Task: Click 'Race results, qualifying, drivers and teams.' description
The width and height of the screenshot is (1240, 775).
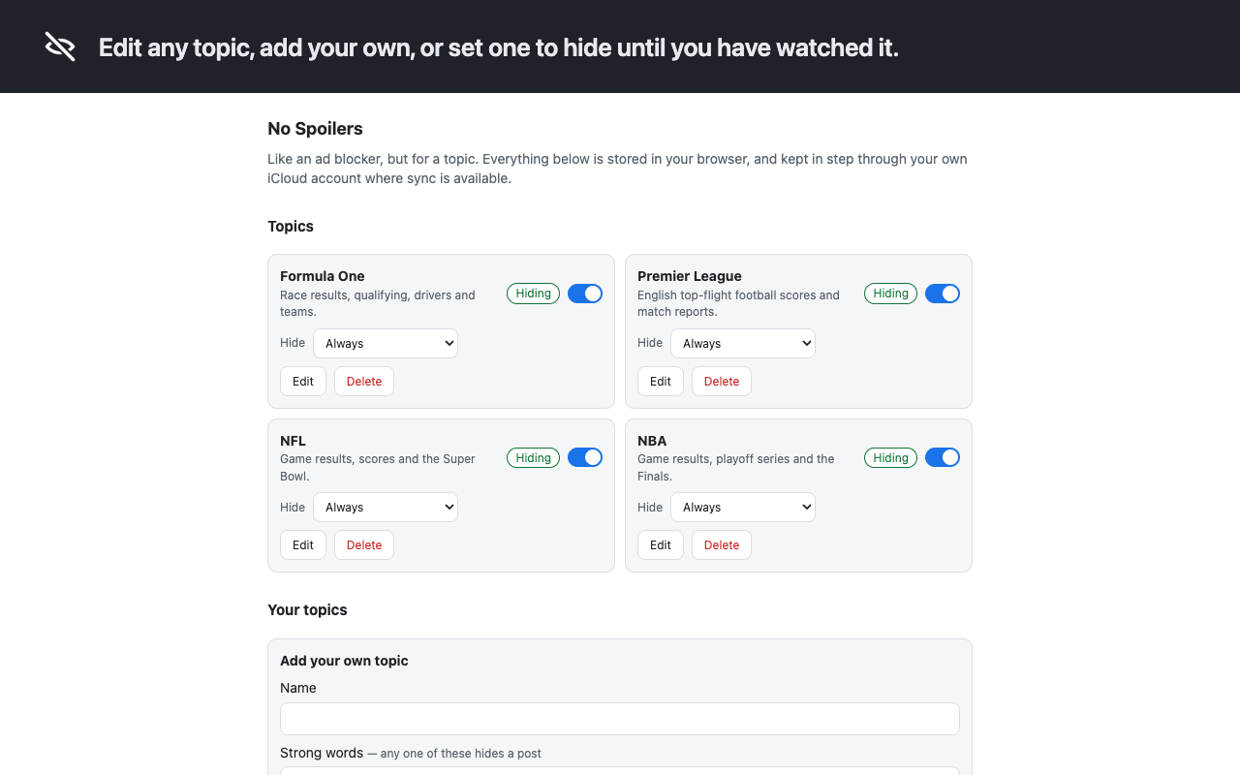Action: point(378,303)
